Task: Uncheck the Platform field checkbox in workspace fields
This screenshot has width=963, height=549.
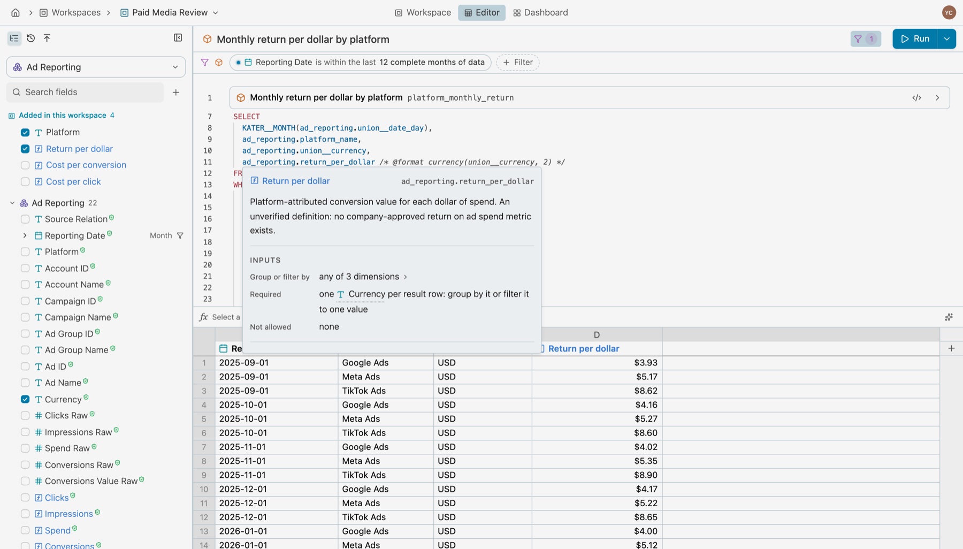Action: [25, 132]
